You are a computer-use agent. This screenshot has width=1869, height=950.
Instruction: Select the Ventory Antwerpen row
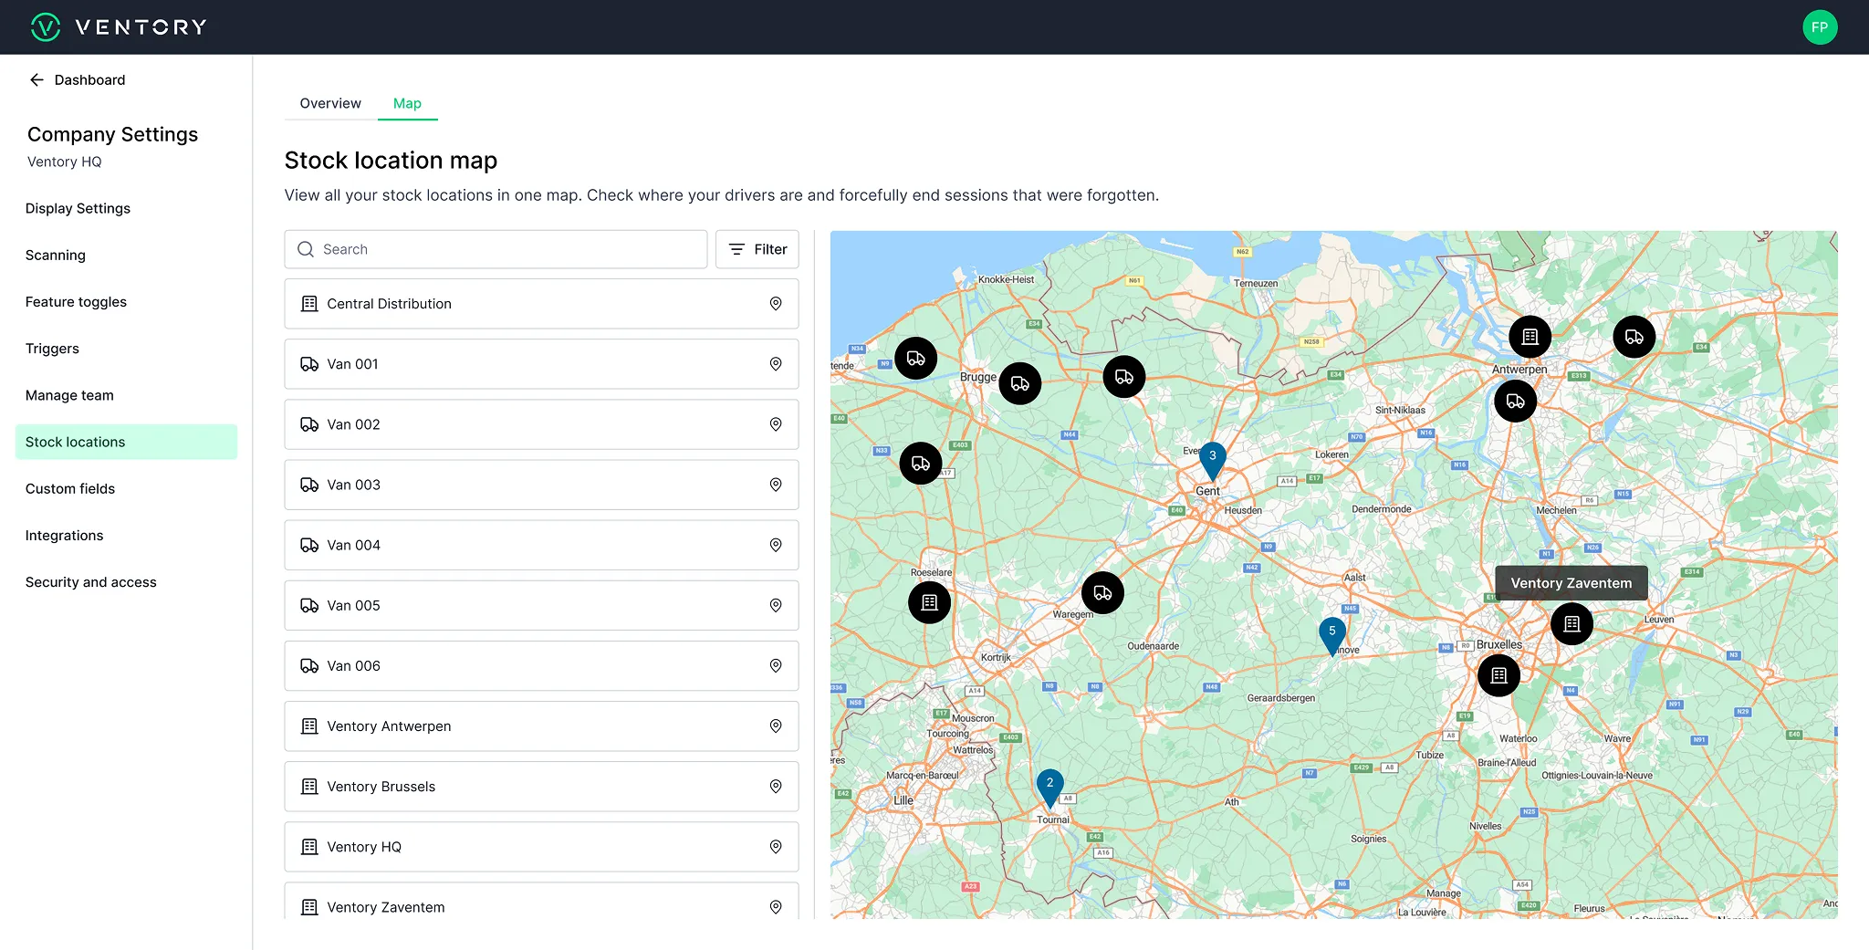(541, 726)
